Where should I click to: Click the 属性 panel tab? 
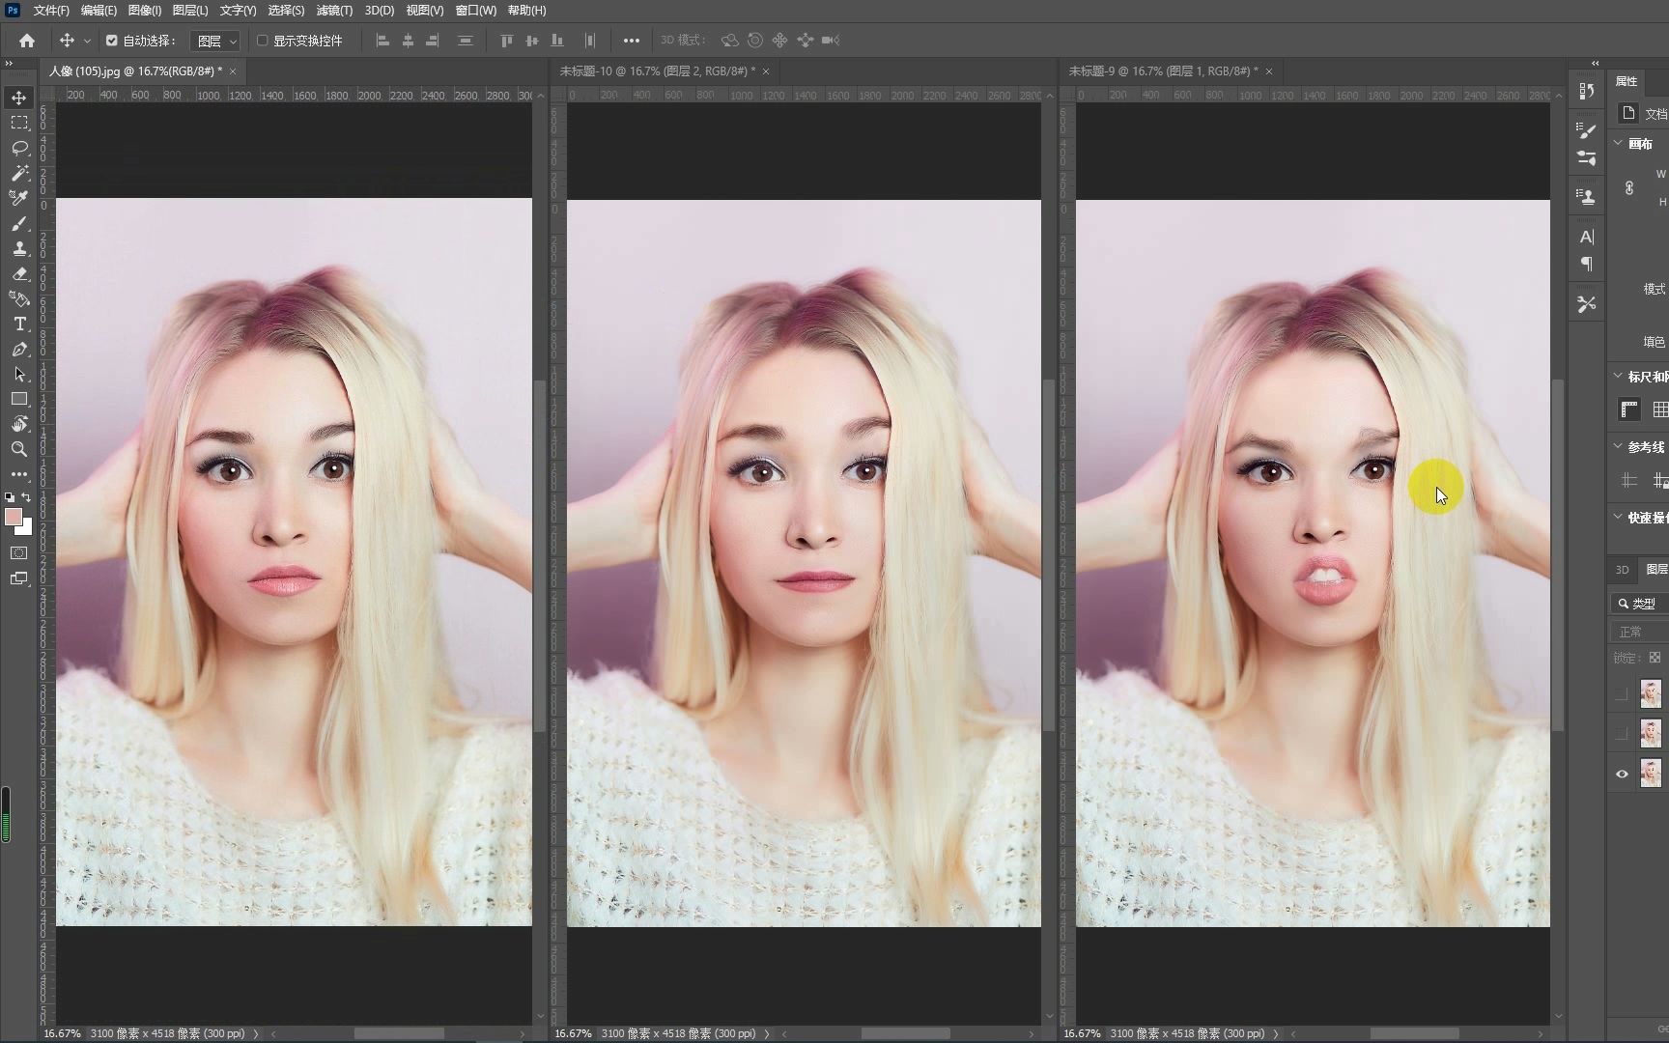click(1627, 81)
